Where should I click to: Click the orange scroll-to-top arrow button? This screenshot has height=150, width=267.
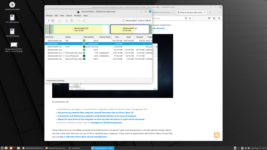point(217,135)
